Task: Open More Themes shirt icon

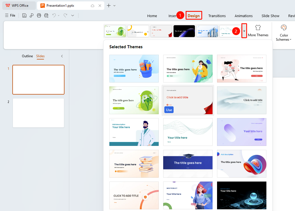Action: pyautogui.click(x=258, y=27)
